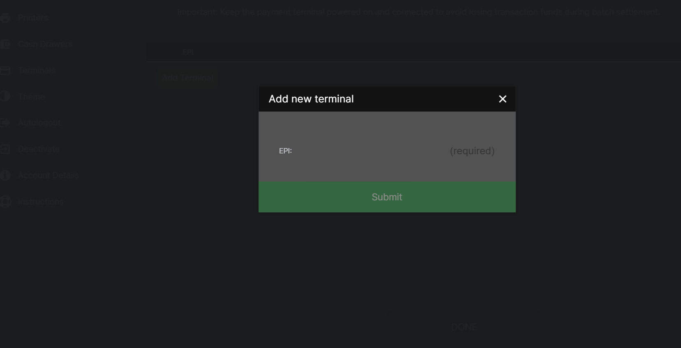Click the DONE button at bottom
The height and width of the screenshot is (348, 681).
464,327
